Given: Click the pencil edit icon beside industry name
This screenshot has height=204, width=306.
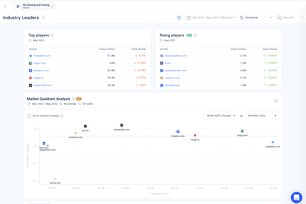Looking at the screenshot, I should click(53, 6).
